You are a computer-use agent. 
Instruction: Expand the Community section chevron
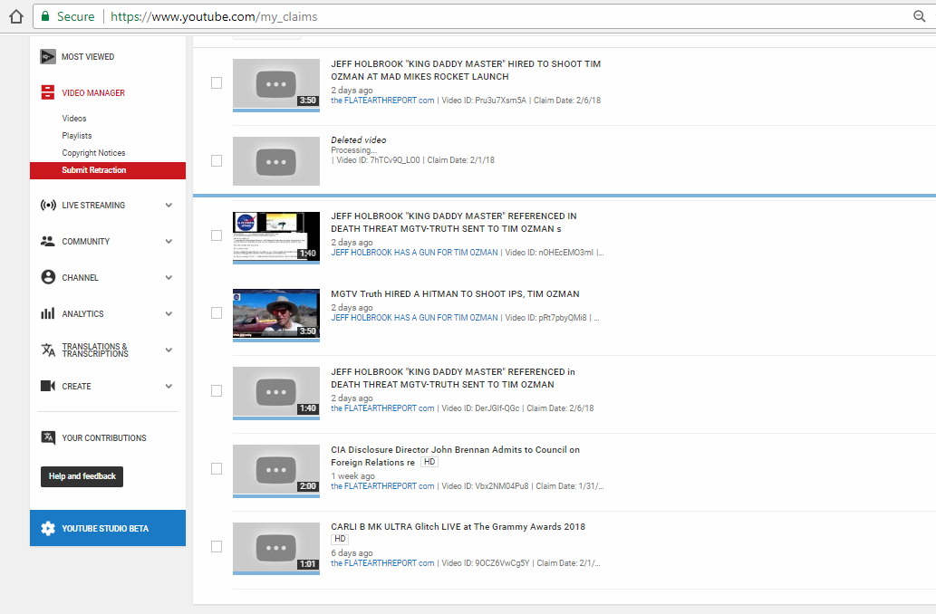(x=169, y=241)
